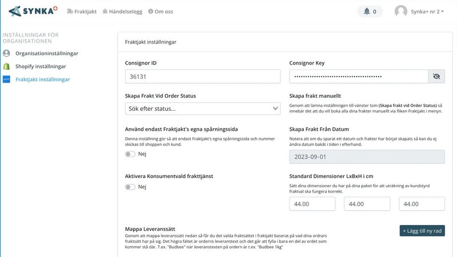Select Organisationinställningar in sidebar
Screen dimensions: 457x257
tap(47, 53)
